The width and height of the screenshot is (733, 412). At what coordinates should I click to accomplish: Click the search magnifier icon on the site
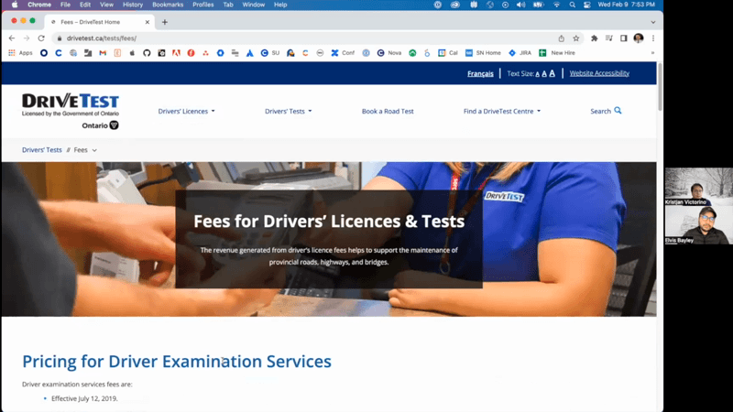click(x=618, y=111)
